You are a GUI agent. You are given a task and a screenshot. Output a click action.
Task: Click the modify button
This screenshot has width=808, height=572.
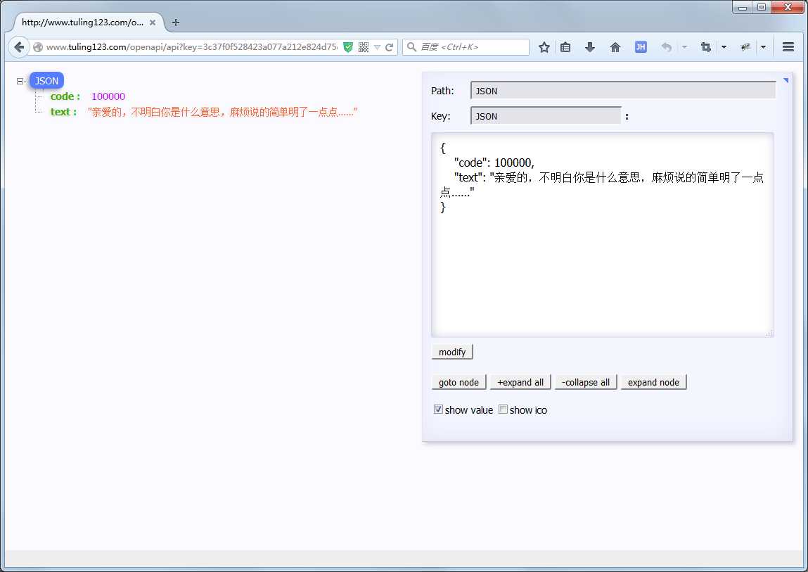tap(452, 352)
